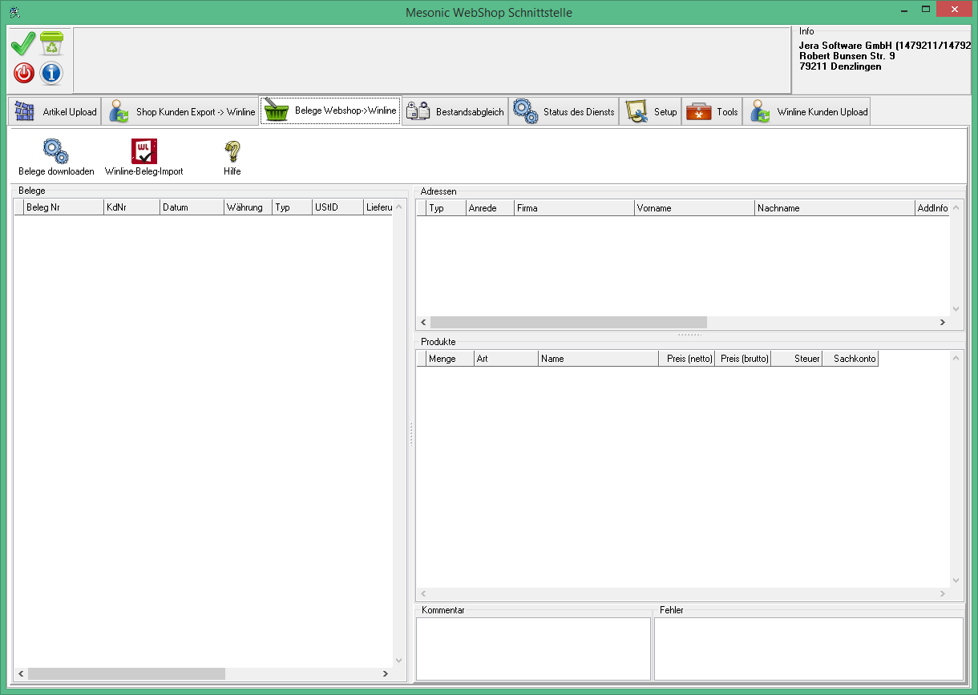Click down arrow of Produkte scrollbar
Screen dimensions: 978x695
[955, 581]
